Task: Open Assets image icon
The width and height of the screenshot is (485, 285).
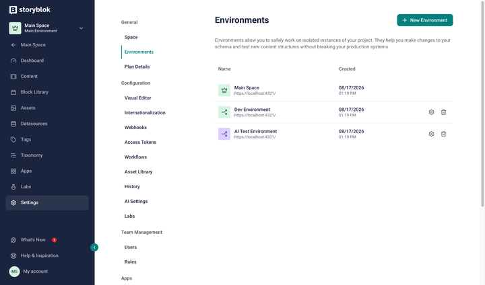Action: (13, 108)
